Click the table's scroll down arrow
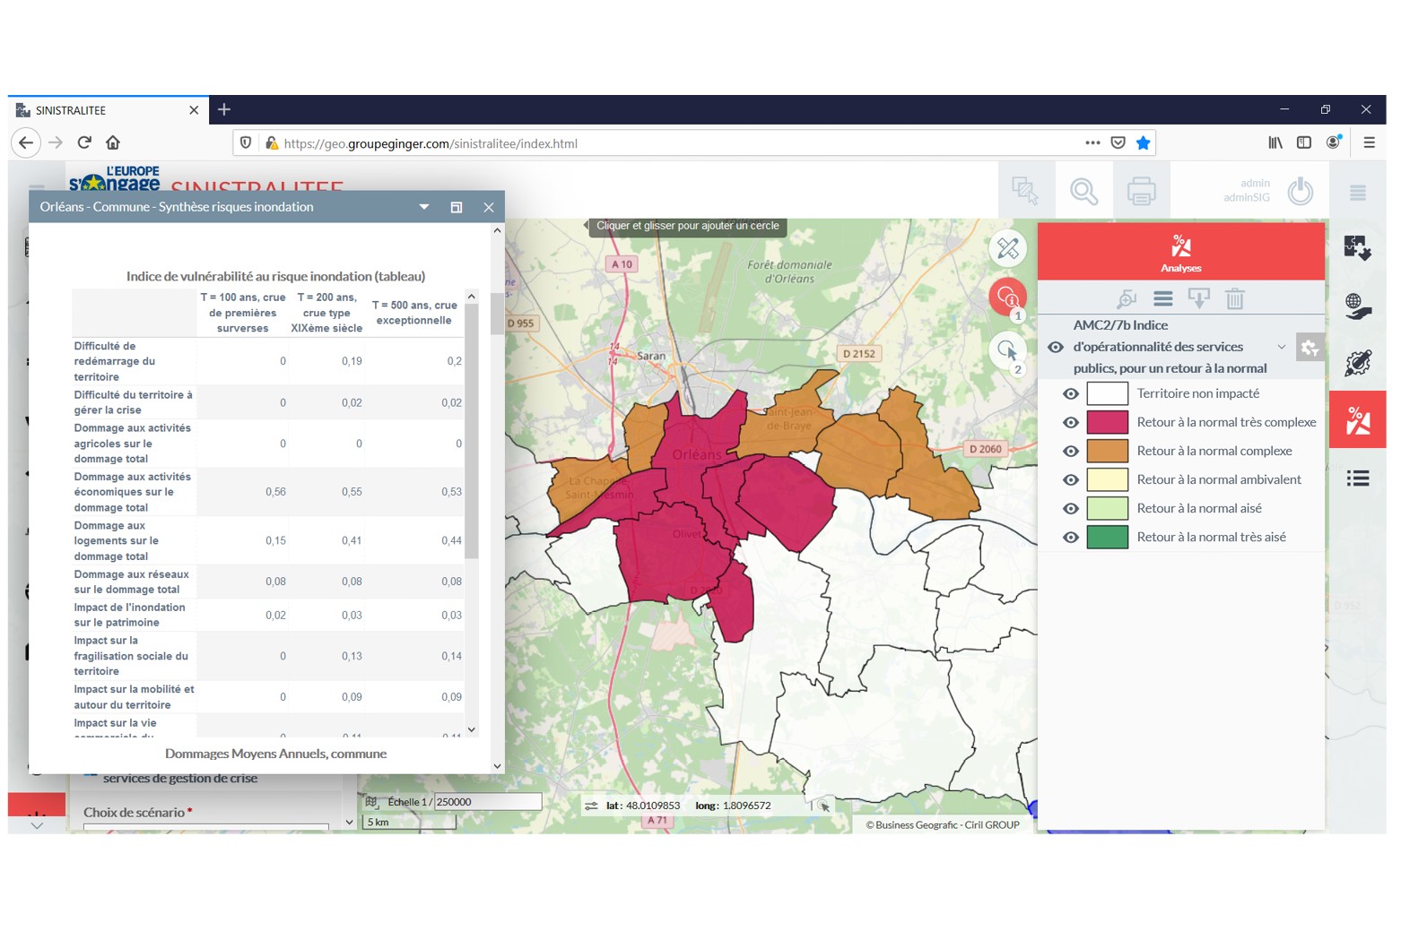This screenshot has width=1401, height=931. (x=472, y=729)
